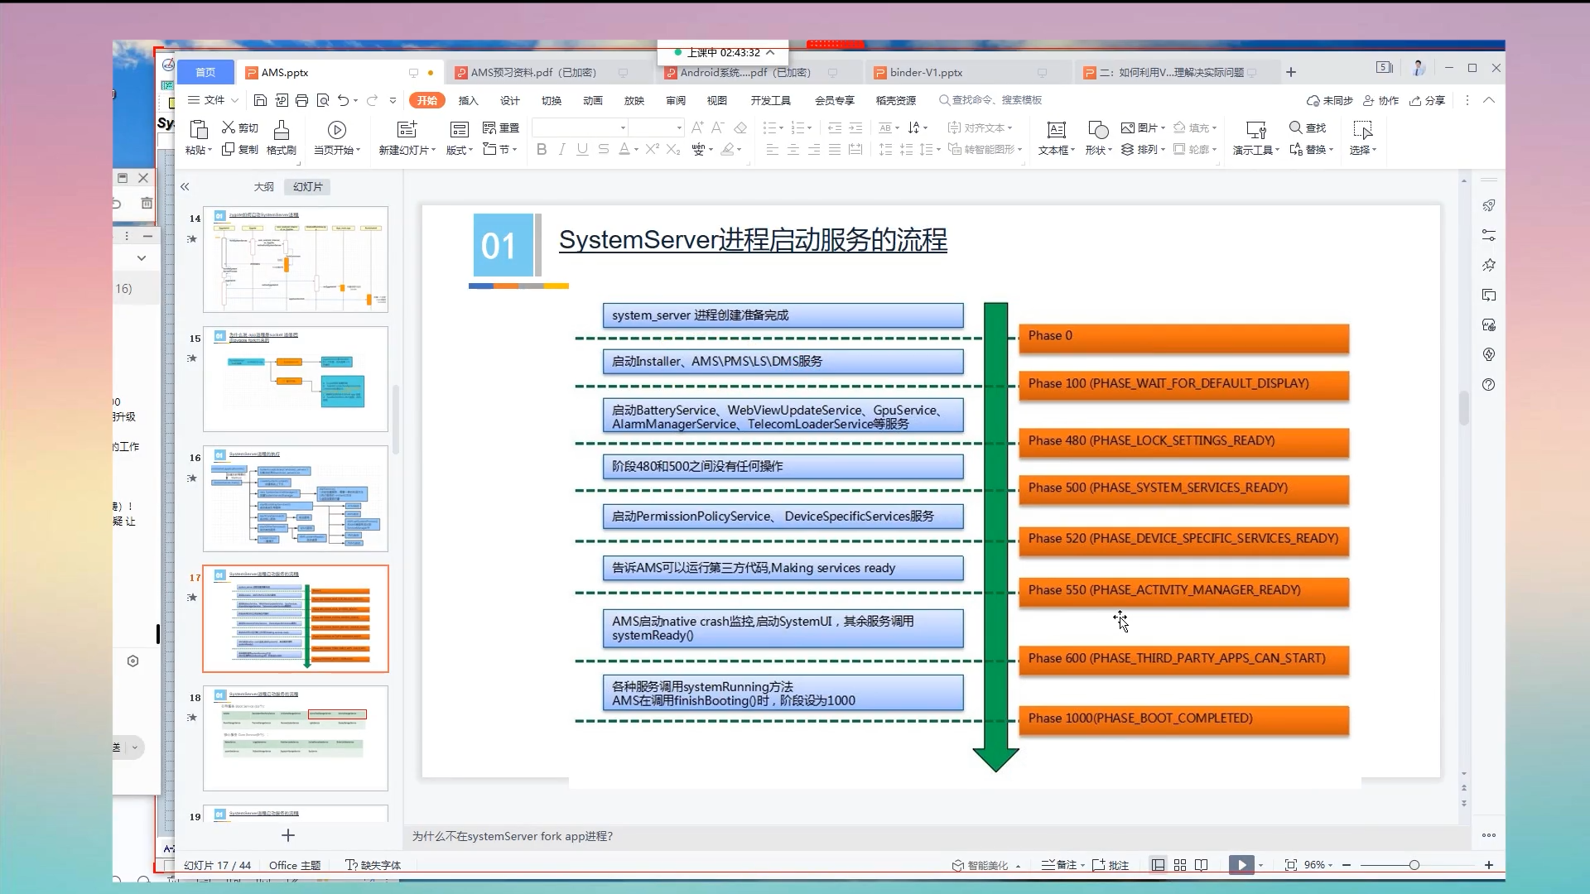Click the New Slide (新建幻灯片) icon
This screenshot has height=894, width=1590.
pos(407,129)
